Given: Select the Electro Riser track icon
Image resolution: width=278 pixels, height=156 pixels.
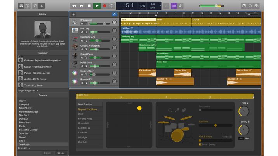Looking at the screenshot, I should coord(75,73).
